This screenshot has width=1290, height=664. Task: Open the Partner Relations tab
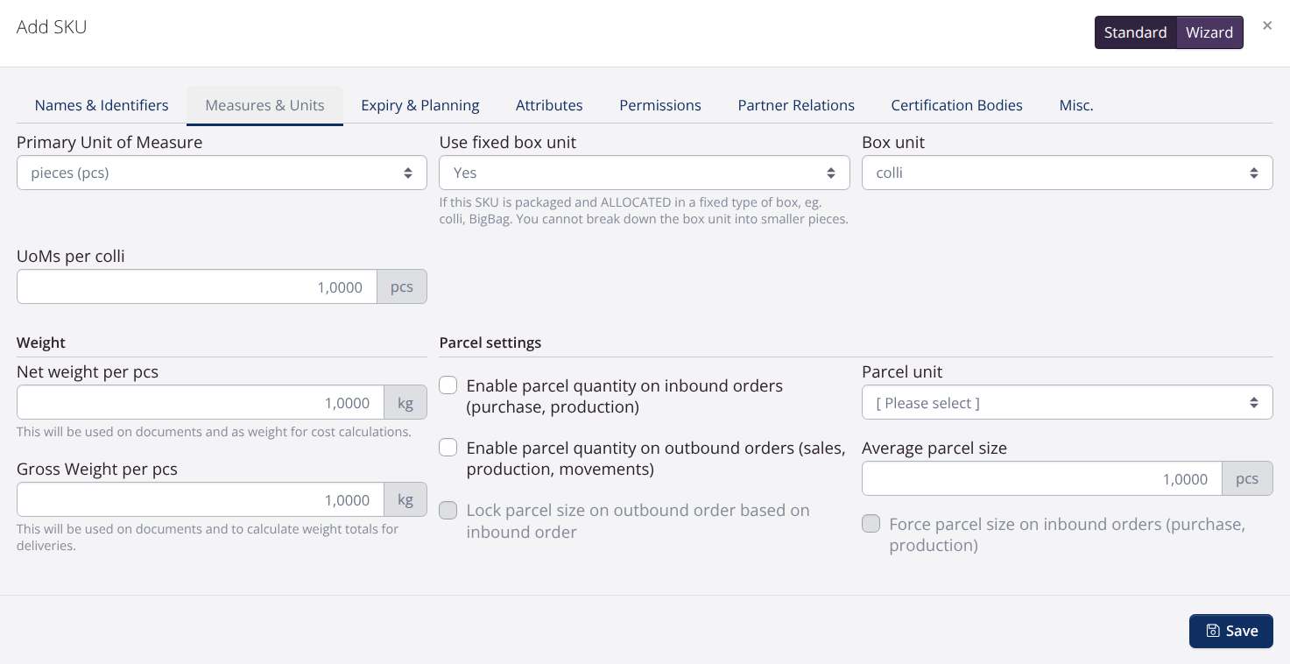795,105
